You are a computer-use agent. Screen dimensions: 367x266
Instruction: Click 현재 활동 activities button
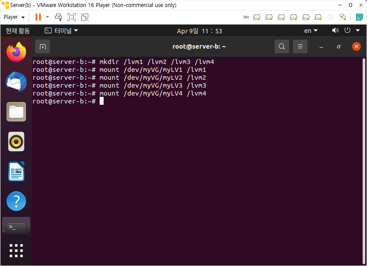[18, 31]
